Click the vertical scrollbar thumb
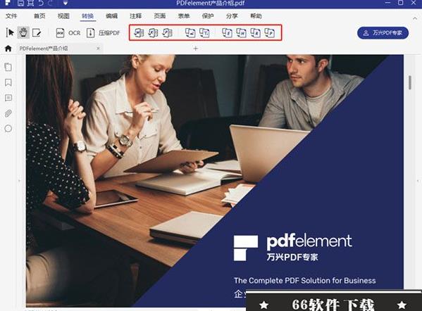Screen dimensions: 422x311 [410, 82]
